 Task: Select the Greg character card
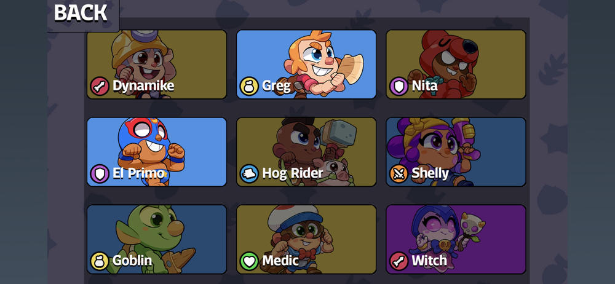[x=306, y=65]
